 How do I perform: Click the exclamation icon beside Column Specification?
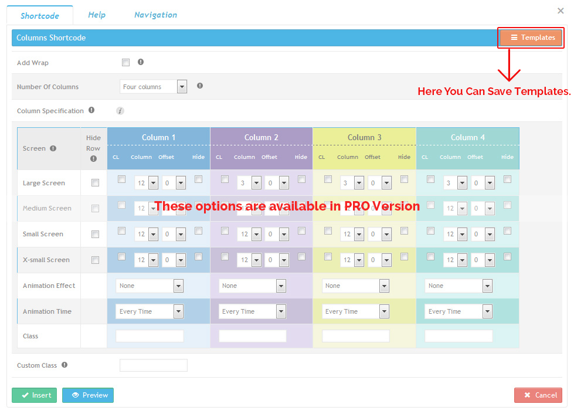[x=91, y=110]
